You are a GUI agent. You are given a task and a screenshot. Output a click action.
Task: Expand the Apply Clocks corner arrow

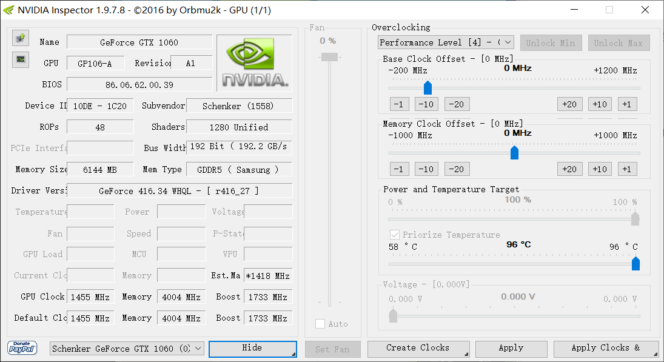(655, 354)
